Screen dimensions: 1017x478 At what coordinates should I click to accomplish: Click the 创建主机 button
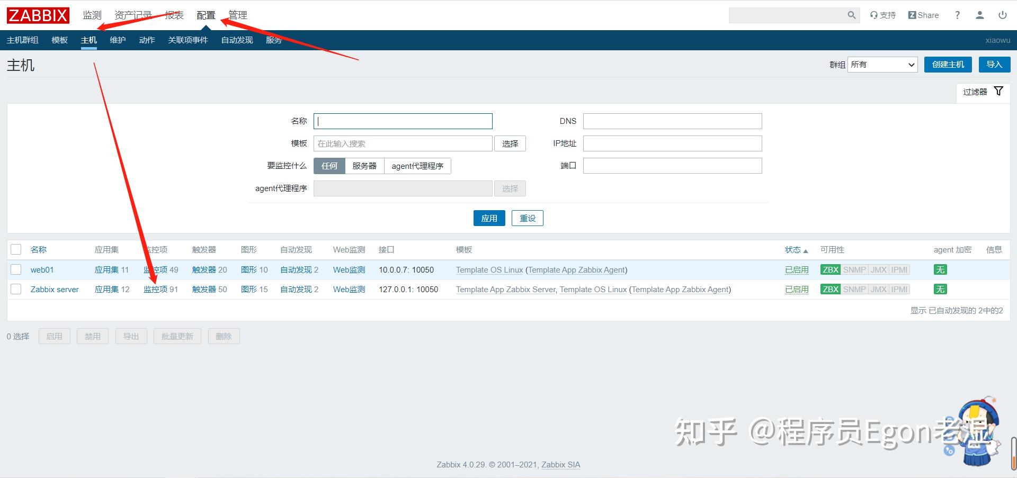(948, 64)
